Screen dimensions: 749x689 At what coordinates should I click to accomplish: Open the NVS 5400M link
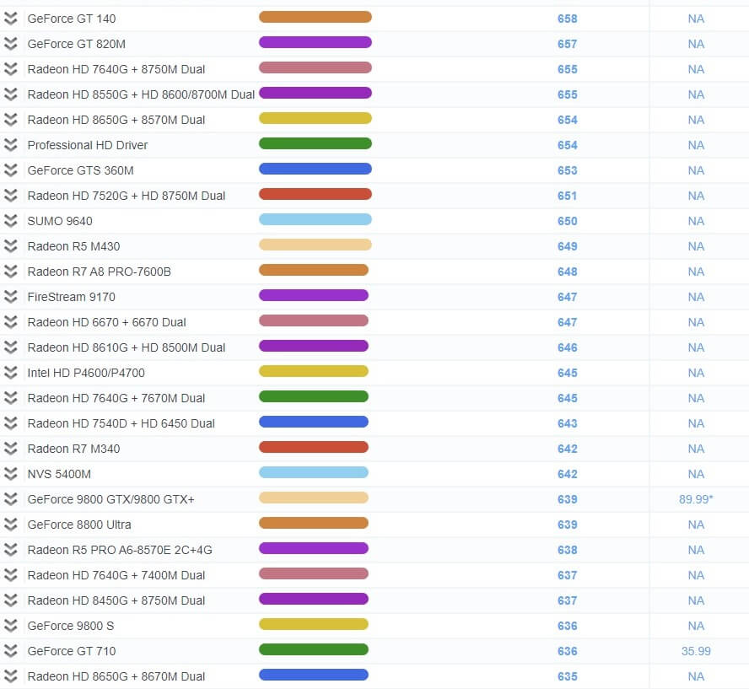[x=59, y=474]
